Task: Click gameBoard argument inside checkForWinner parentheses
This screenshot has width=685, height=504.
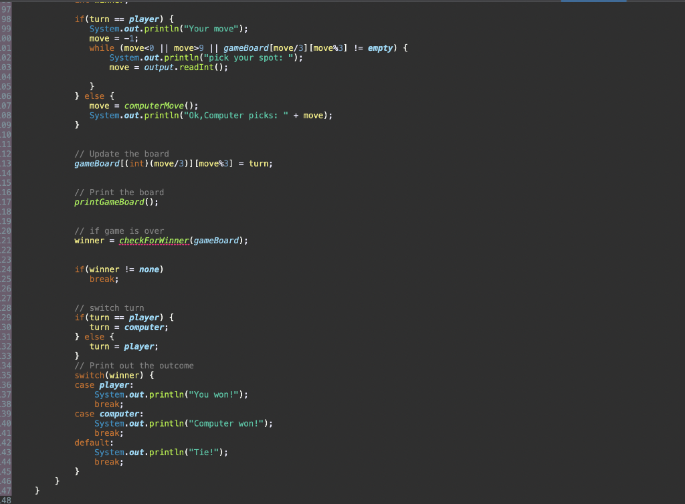Action: tap(216, 241)
